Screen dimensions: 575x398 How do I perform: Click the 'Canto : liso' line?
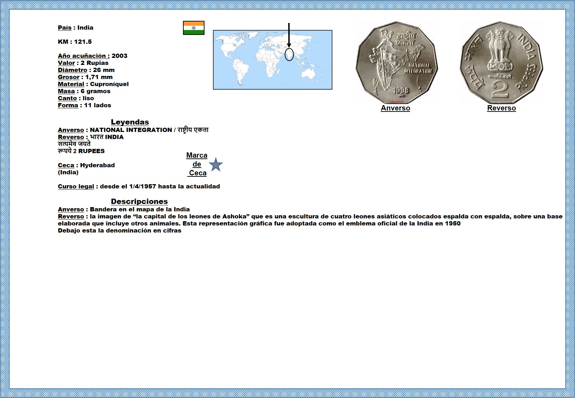(x=76, y=98)
